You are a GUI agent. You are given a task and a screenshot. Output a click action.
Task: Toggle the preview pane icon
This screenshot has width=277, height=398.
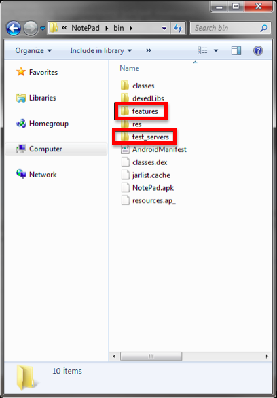coord(236,50)
